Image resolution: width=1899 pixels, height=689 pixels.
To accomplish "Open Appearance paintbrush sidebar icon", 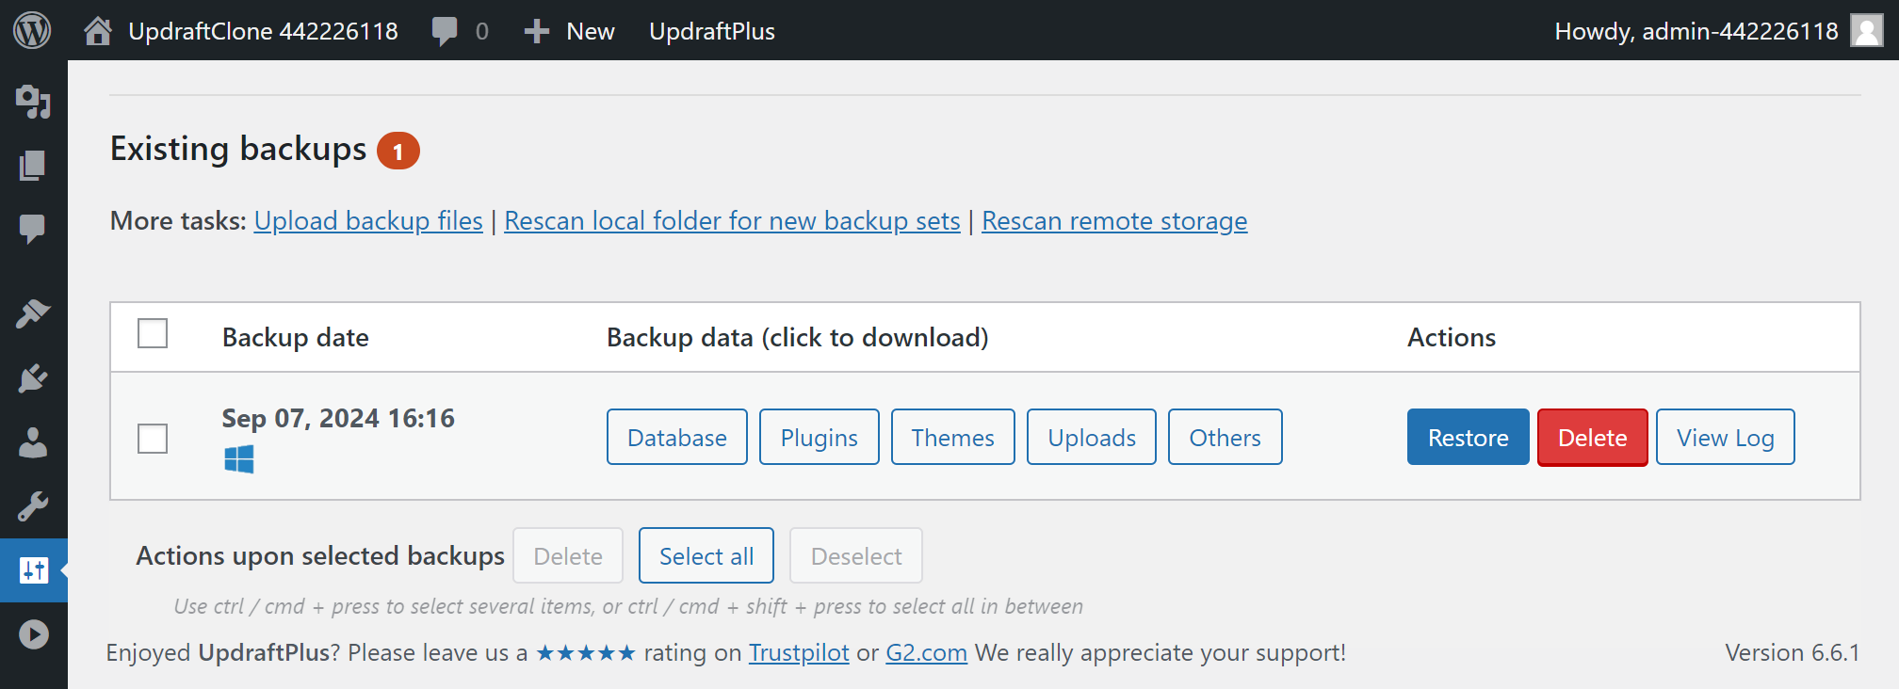I will [33, 313].
